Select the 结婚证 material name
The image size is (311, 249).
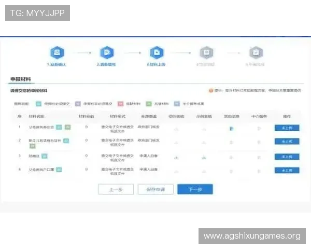(34, 156)
